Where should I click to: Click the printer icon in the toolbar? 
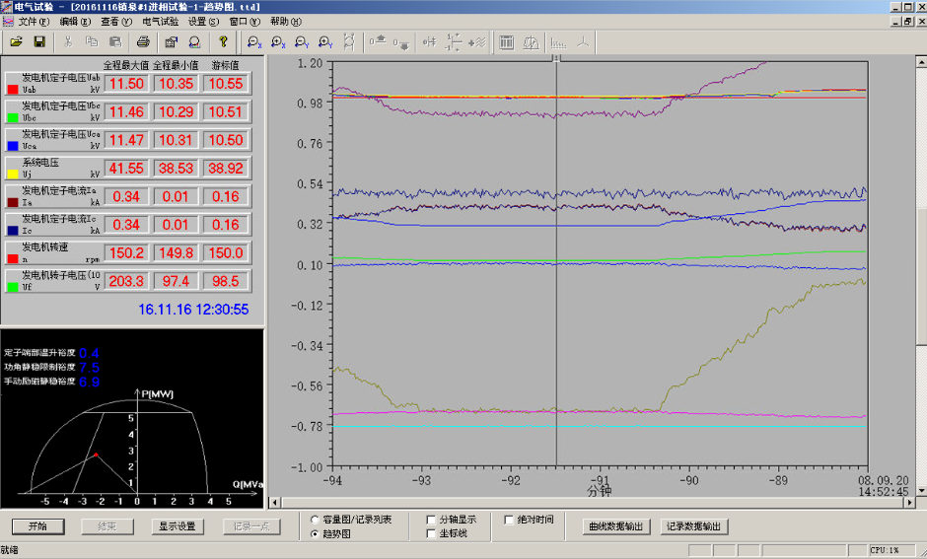[143, 42]
